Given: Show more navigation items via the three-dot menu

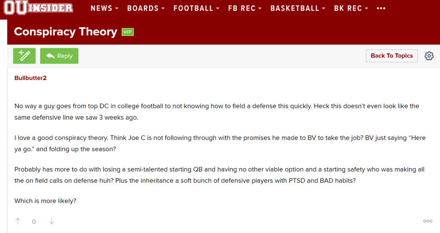Looking at the screenshot, I should (381, 8).
